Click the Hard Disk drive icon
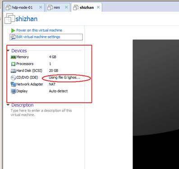This screenshot has width=179, height=169. pyautogui.click(x=13, y=71)
